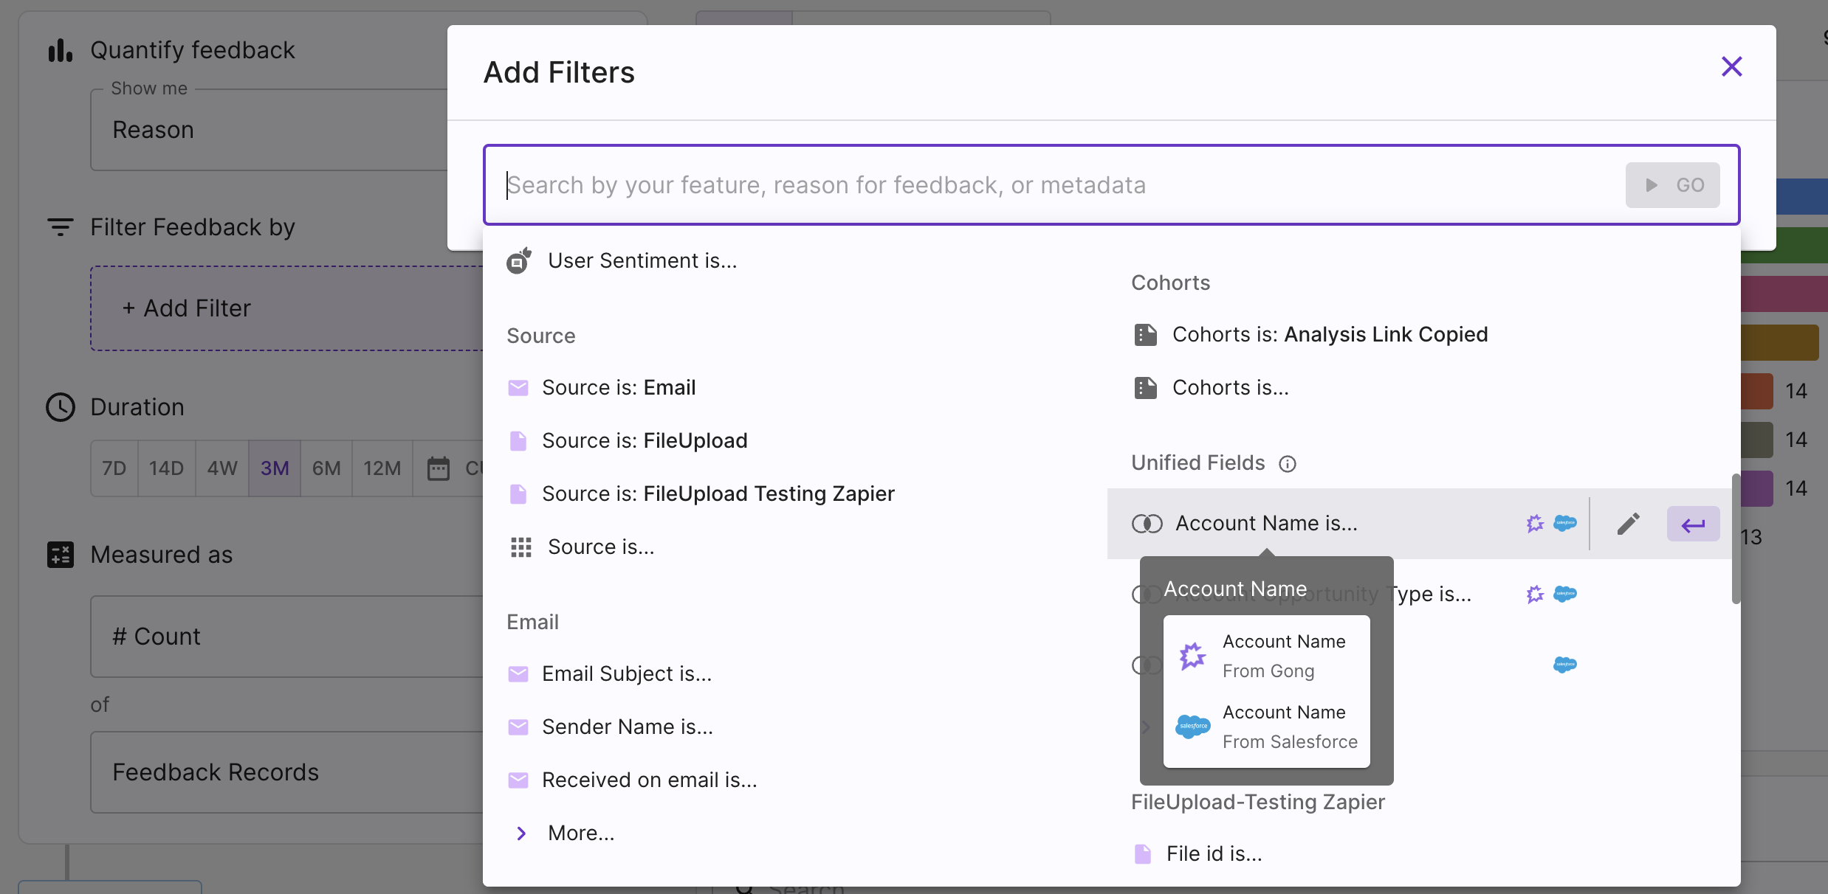Select the 7D duration option
1828x894 pixels.
point(114,468)
